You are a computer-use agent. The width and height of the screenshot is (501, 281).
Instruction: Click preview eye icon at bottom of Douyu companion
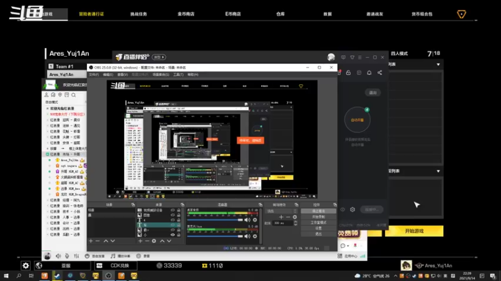pos(343,210)
